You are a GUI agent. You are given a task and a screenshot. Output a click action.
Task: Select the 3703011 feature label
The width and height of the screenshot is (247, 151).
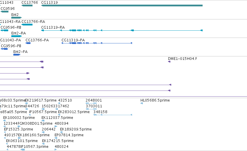pyautogui.click(x=94, y=106)
